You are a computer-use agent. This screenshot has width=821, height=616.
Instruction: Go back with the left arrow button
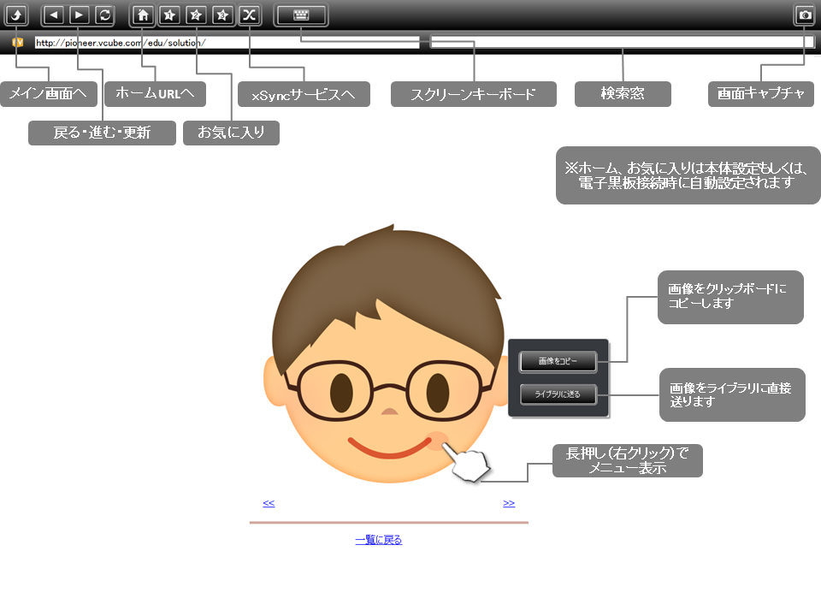[53, 15]
